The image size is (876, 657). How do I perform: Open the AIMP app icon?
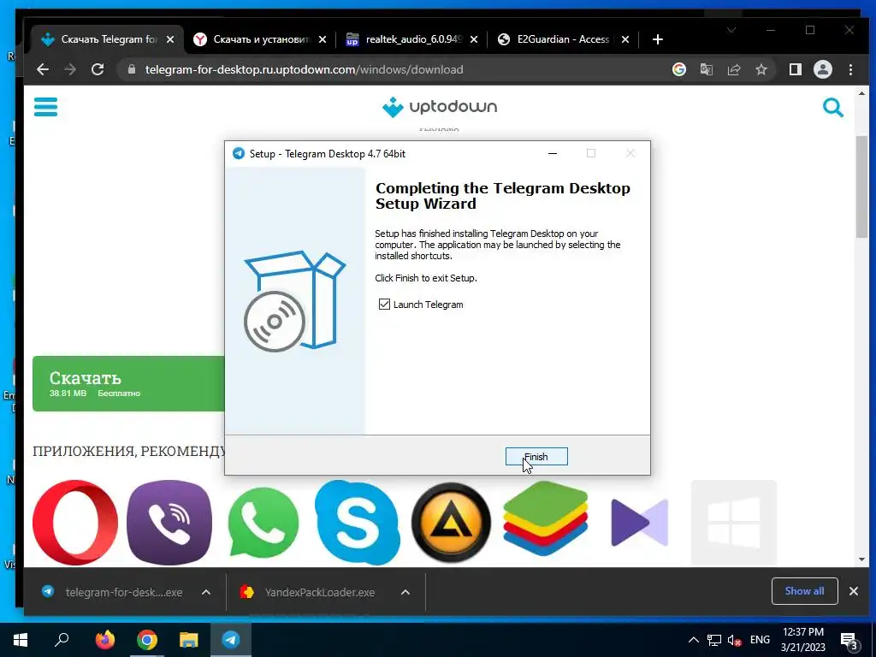coord(451,523)
